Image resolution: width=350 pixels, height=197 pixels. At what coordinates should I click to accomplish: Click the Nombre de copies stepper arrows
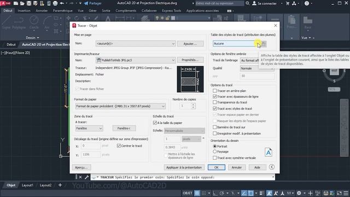[x=193, y=106]
